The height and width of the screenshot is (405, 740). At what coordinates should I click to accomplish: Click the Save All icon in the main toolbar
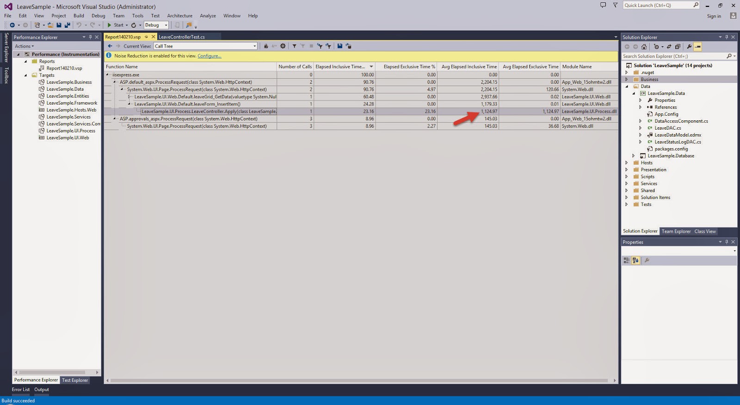(x=67, y=25)
